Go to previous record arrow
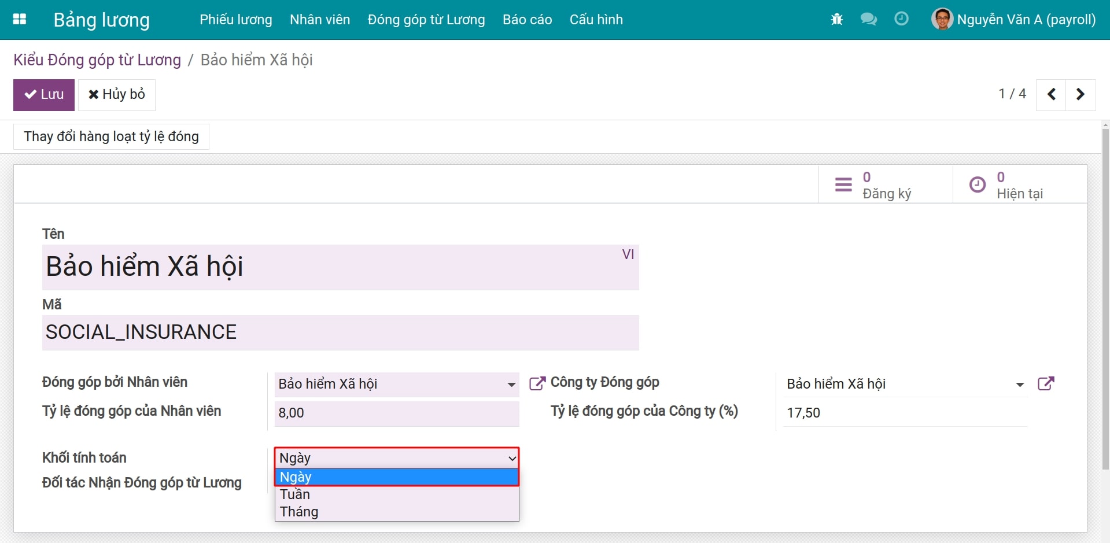Screen dimensions: 1110x543 [1052, 94]
